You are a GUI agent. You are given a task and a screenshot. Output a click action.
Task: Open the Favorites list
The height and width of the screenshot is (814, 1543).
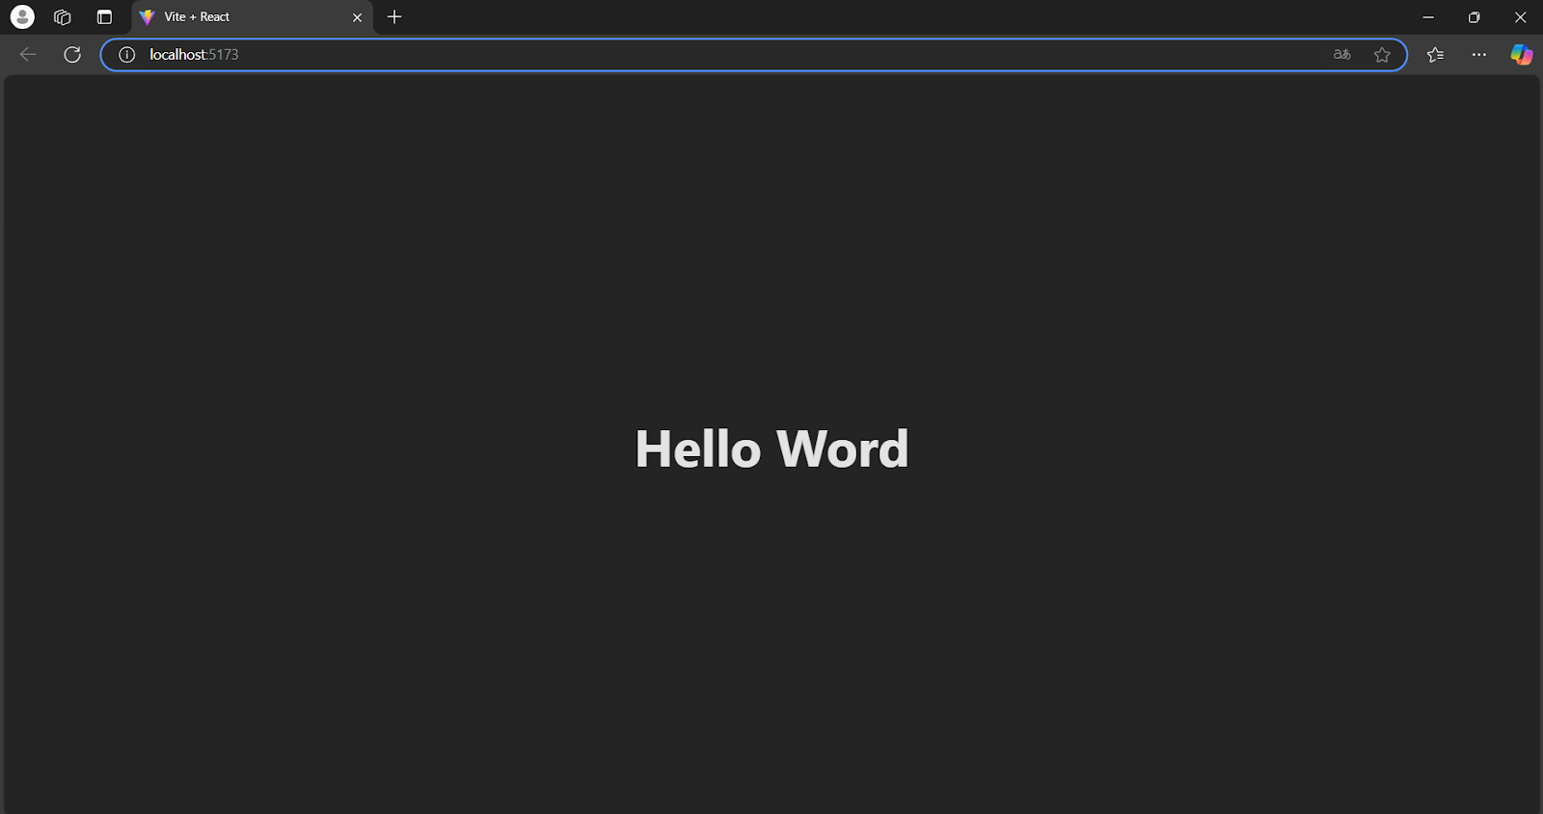[1435, 54]
